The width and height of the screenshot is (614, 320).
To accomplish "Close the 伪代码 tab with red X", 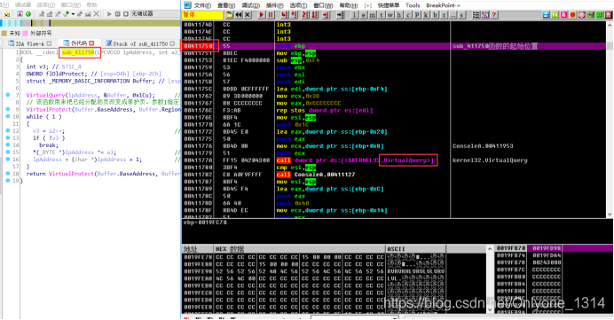I will [91, 43].
